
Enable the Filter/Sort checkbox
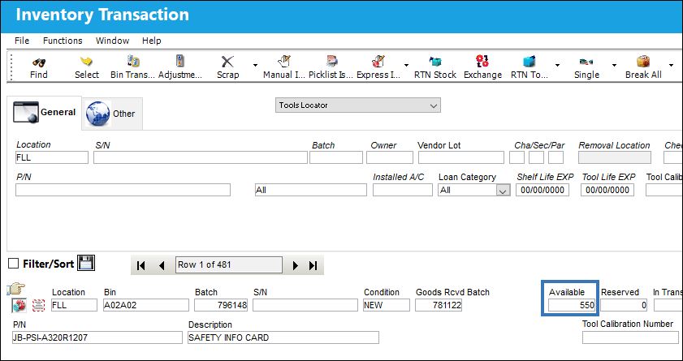14,264
